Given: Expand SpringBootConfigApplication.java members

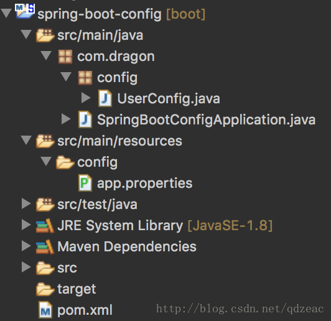Looking at the screenshot, I should coord(66,119).
